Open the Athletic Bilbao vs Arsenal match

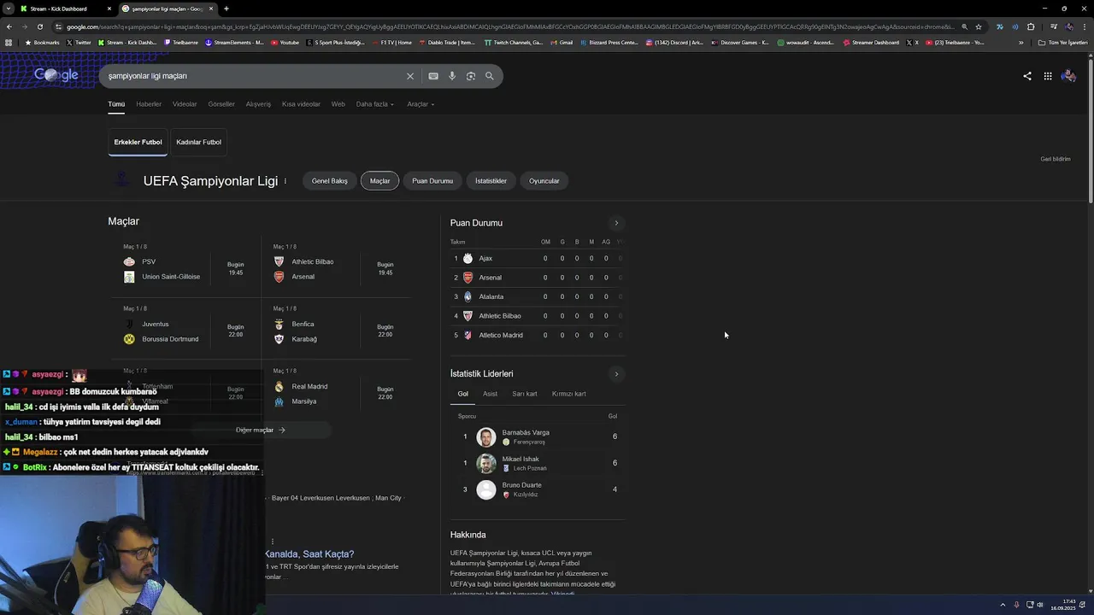(336, 269)
